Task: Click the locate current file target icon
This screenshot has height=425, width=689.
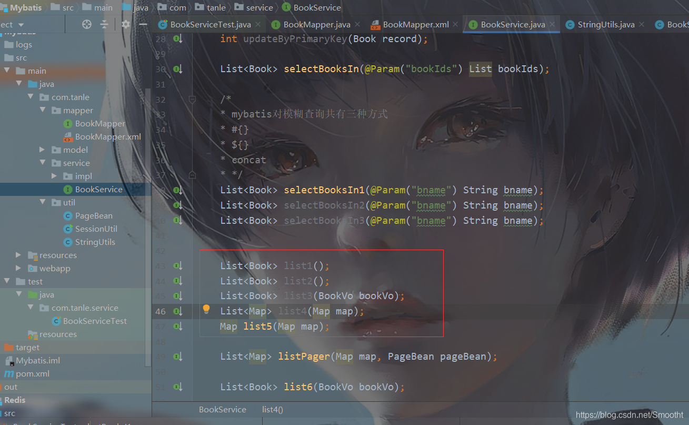Action: point(87,24)
